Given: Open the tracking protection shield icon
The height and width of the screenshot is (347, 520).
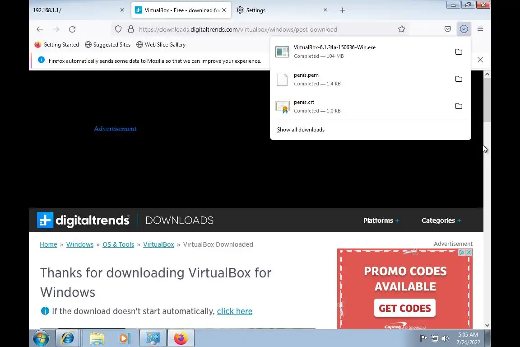Looking at the screenshot, I should [x=118, y=29].
